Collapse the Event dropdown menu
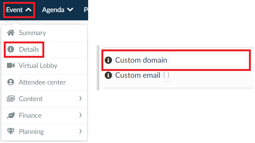 (19, 10)
